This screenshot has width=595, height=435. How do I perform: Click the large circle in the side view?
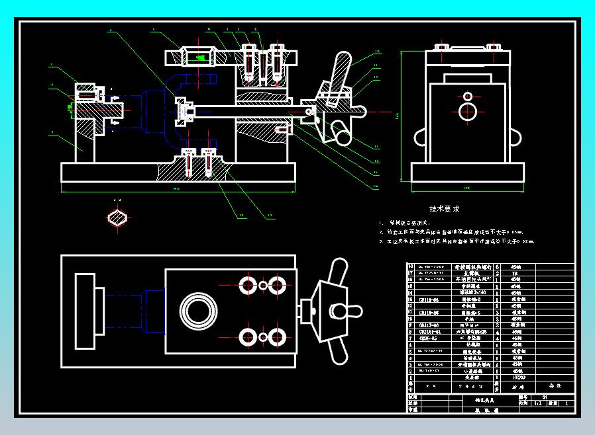pos(468,112)
